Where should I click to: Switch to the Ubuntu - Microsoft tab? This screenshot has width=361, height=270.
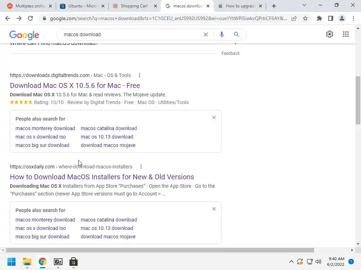[82, 6]
